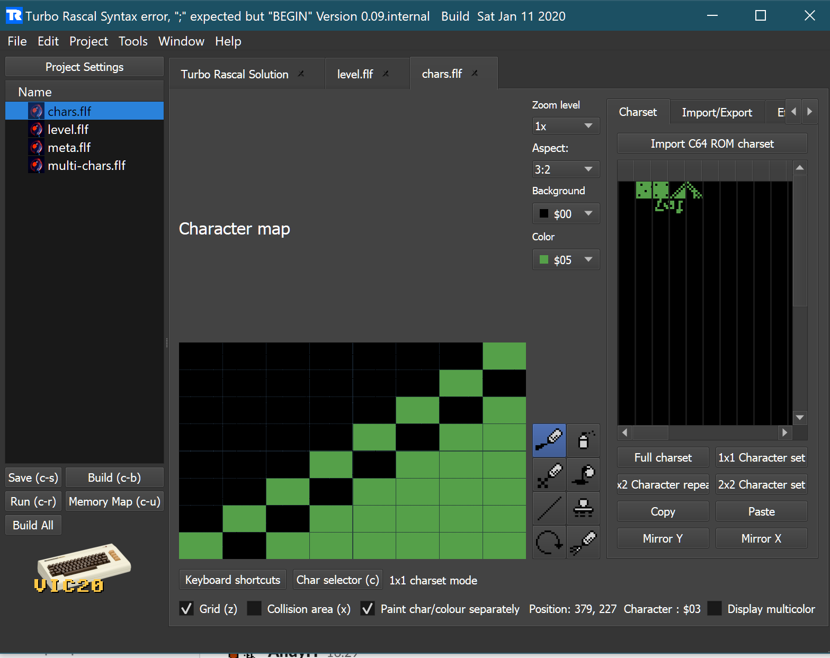830x658 pixels.
Task: Click the chars.flf file icon in project tree
Action: tap(36, 111)
